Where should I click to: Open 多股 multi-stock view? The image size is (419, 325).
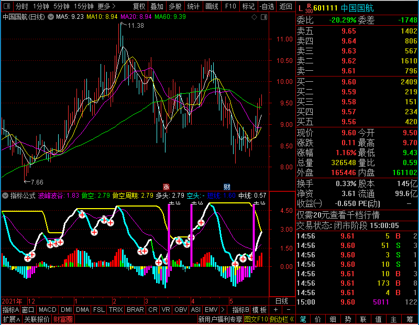(x=175, y=6)
